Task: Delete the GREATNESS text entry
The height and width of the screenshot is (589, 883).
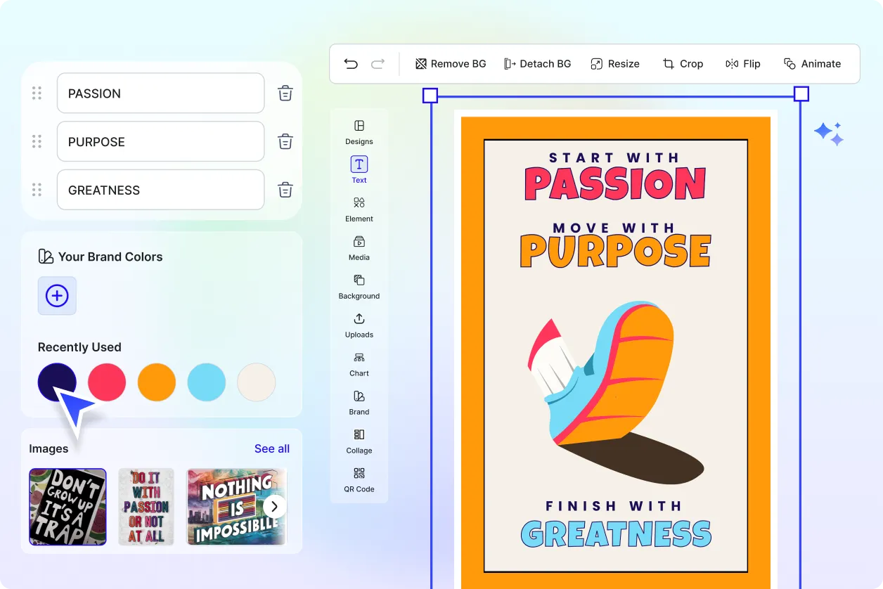Action: [285, 190]
